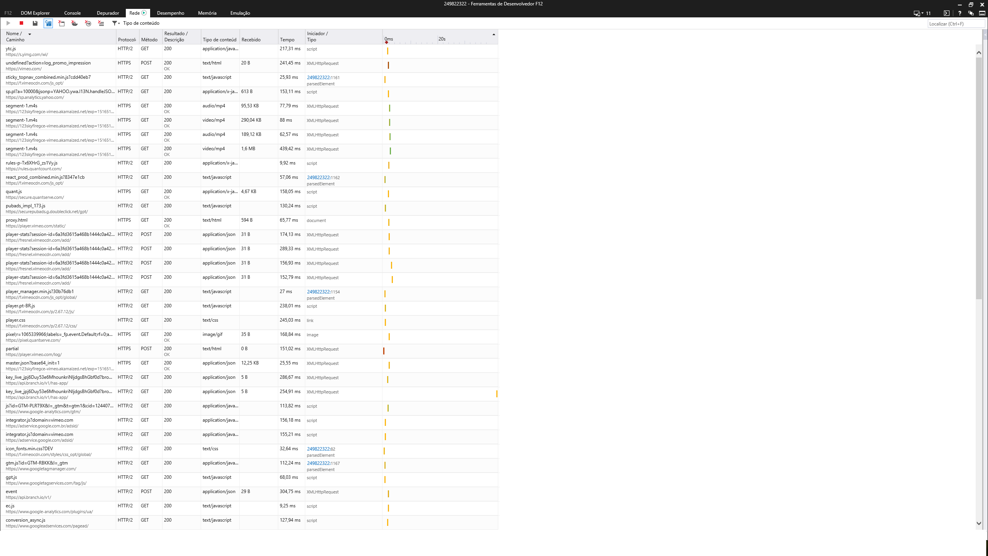Select player_manager.min.js request row
The height and width of the screenshot is (556, 988).
[x=249, y=294]
